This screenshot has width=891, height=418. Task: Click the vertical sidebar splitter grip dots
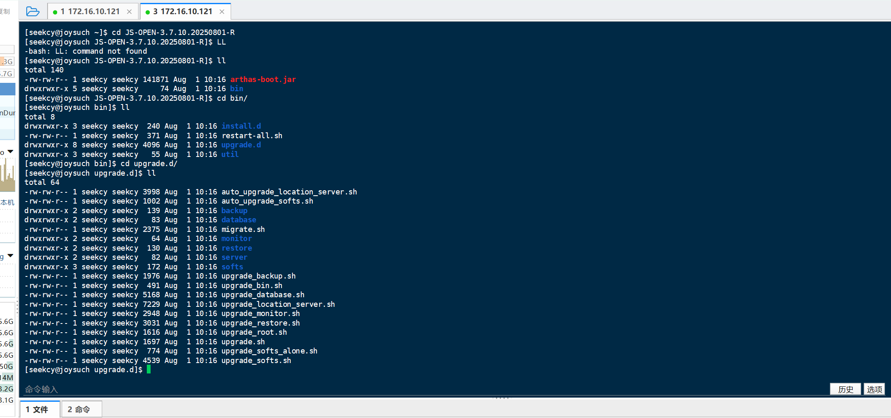[17, 307]
